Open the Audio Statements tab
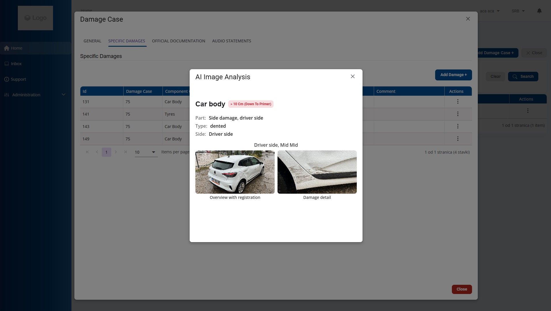 pos(231,41)
